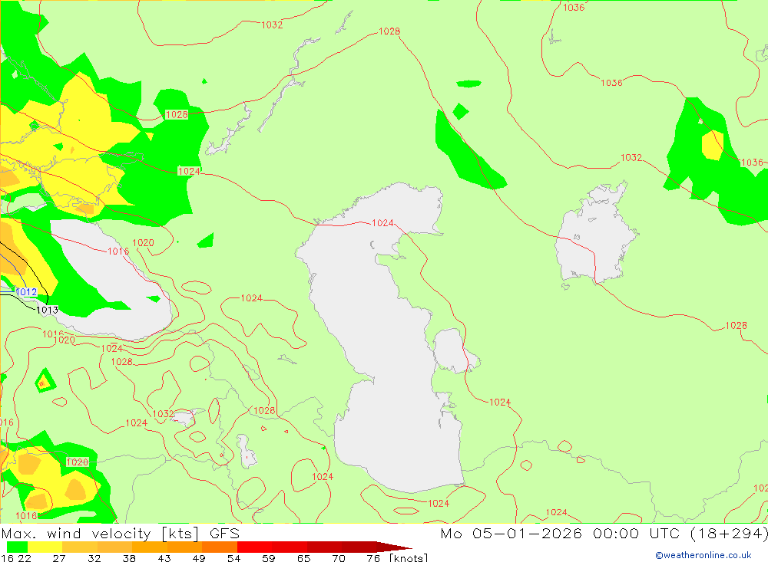Click the 1028 label on the green area
This screenshot has height=562, width=768.
(x=177, y=114)
